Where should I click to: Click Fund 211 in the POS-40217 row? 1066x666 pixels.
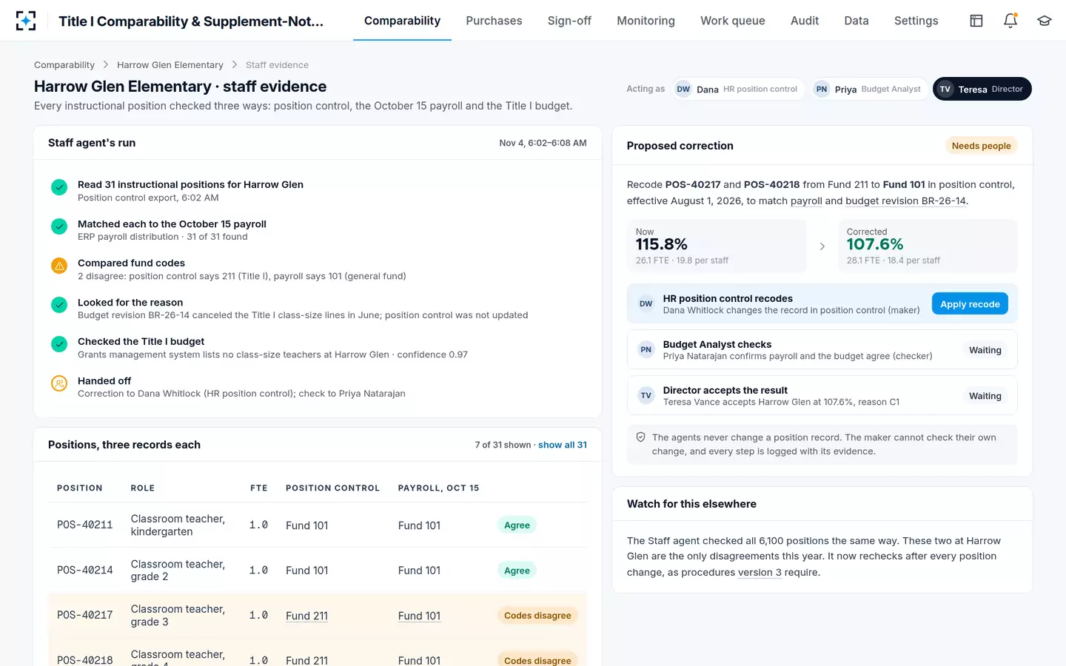[x=306, y=616]
